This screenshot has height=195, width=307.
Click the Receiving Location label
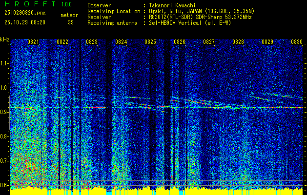click(x=114, y=11)
